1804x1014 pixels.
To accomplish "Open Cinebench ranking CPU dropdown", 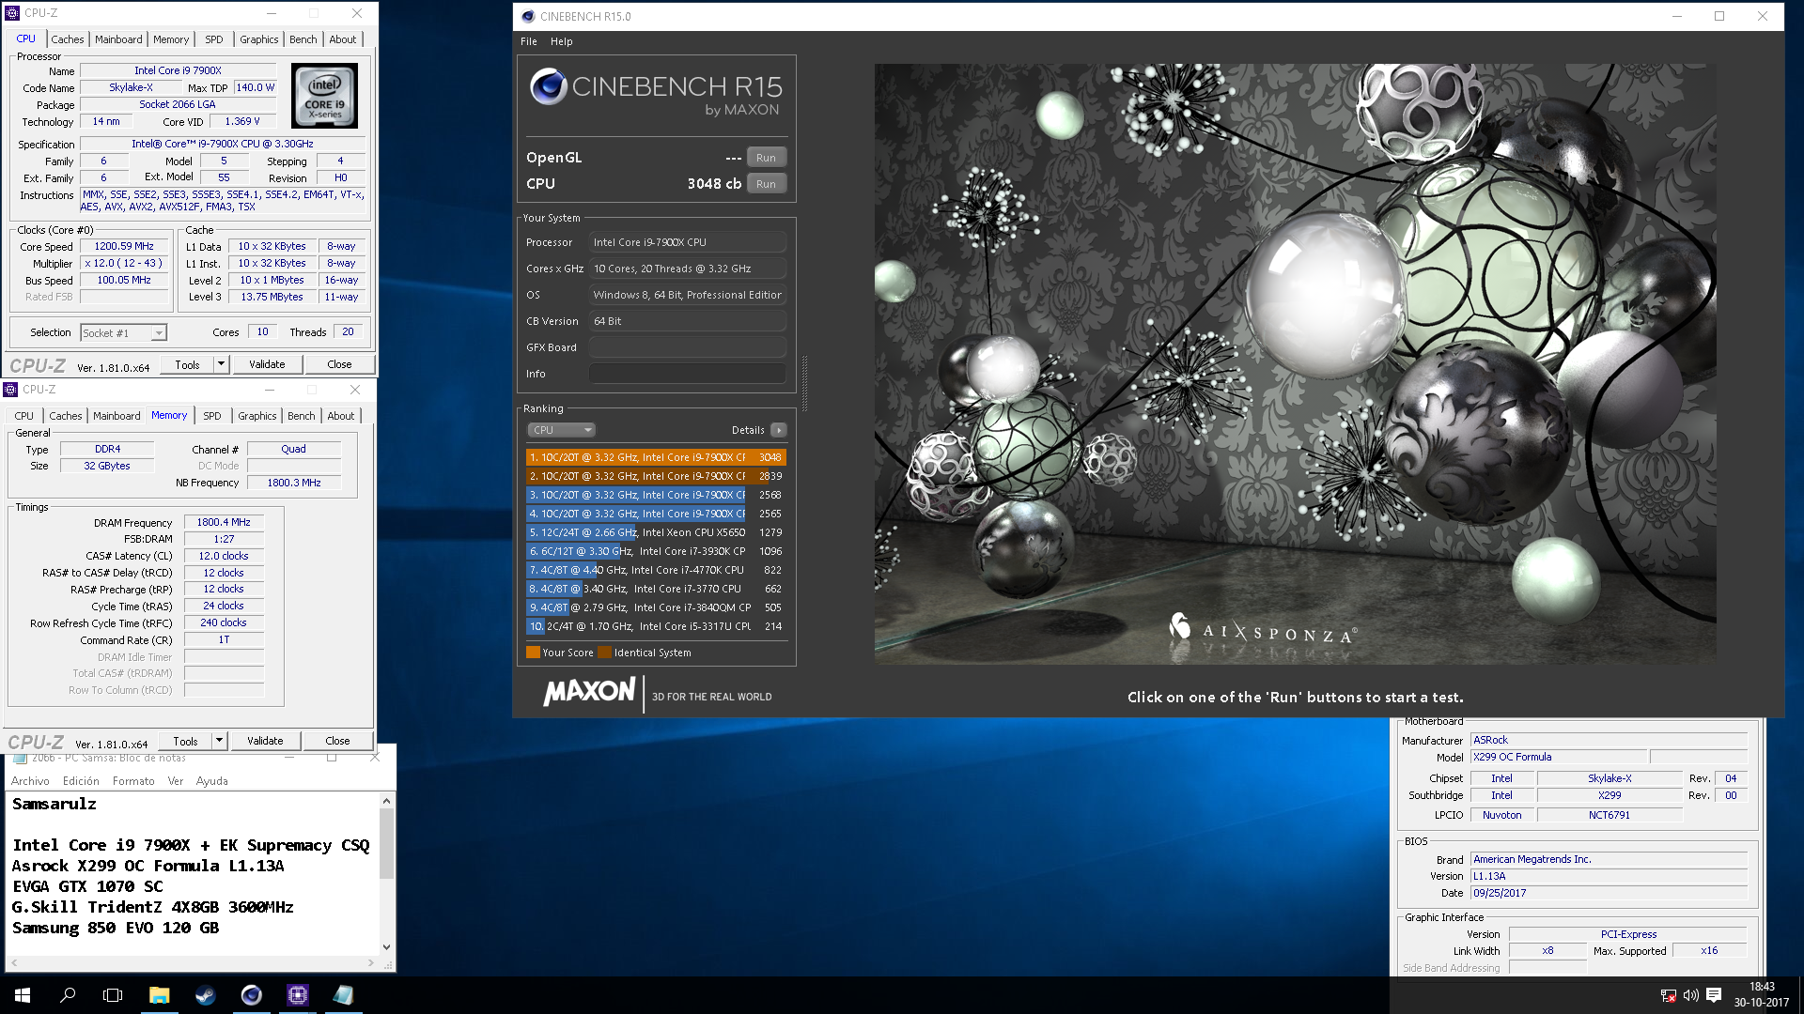I will (561, 430).
